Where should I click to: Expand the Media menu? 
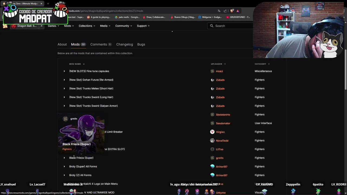pyautogui.click(x=105, y=26)
